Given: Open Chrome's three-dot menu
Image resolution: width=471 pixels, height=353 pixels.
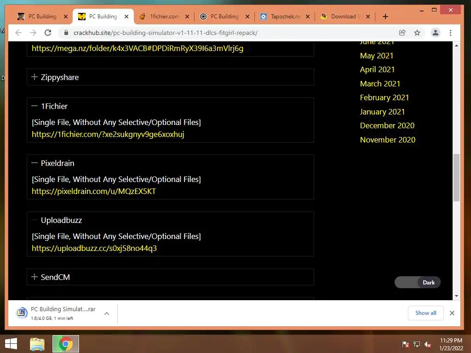Looking at the screenshot, I should pyautogui.click(x=450, y=33).
